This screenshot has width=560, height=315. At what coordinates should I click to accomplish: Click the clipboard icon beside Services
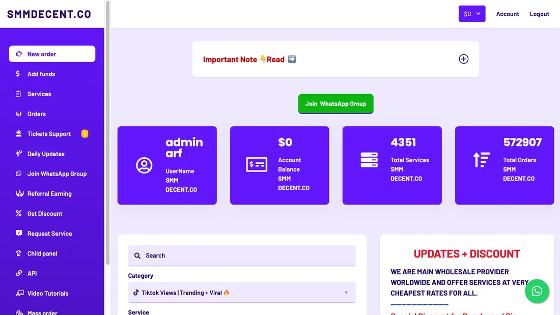click(18, 94)
